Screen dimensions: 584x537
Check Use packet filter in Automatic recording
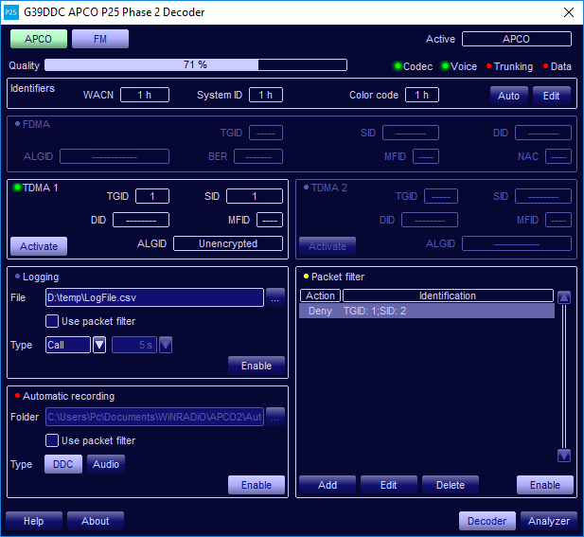[53, 440]
